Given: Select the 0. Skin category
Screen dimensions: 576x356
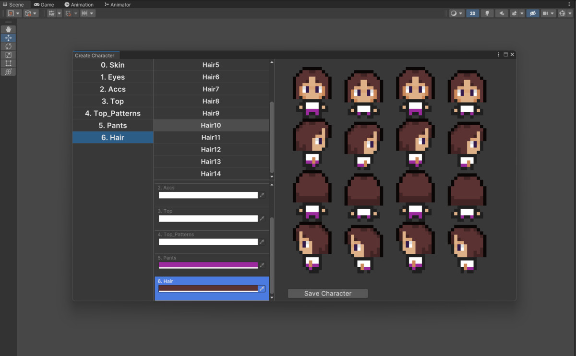Looking at the screenshot, I should (x=113, y=65).
